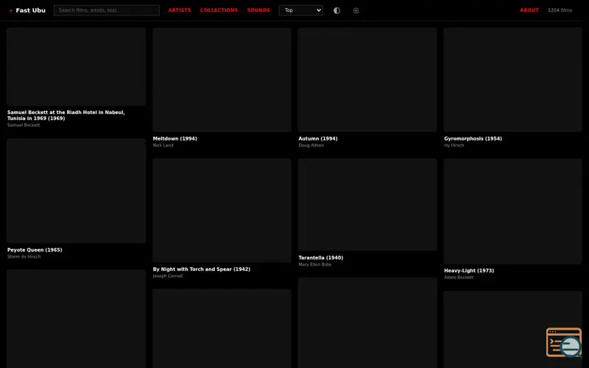Click artist name Mary Ellen Bute
This screenshot has width=589, height=368.
coord(315,264)
